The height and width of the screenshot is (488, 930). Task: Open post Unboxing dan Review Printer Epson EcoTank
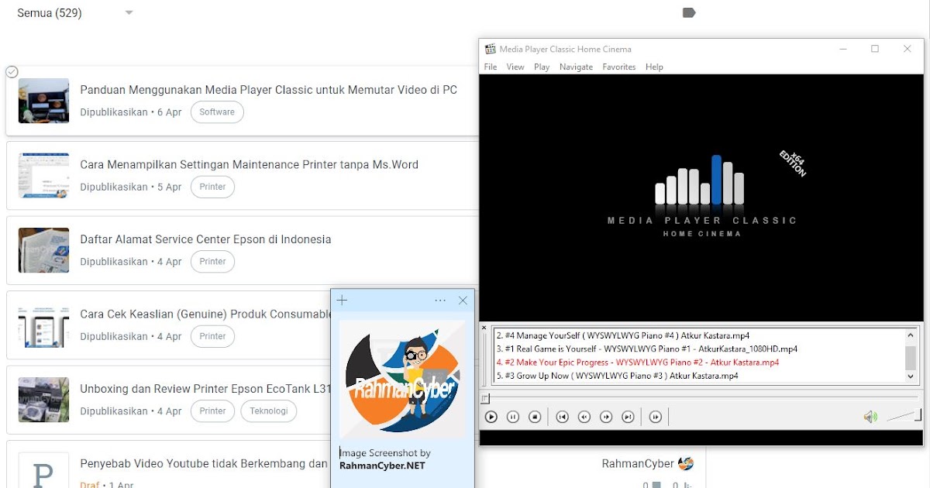coord(205,389)
